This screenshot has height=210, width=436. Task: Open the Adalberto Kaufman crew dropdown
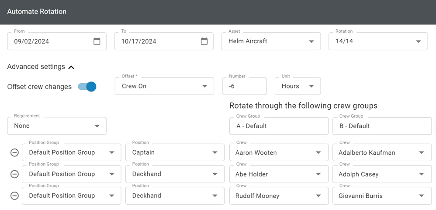[x=382, y=152]
